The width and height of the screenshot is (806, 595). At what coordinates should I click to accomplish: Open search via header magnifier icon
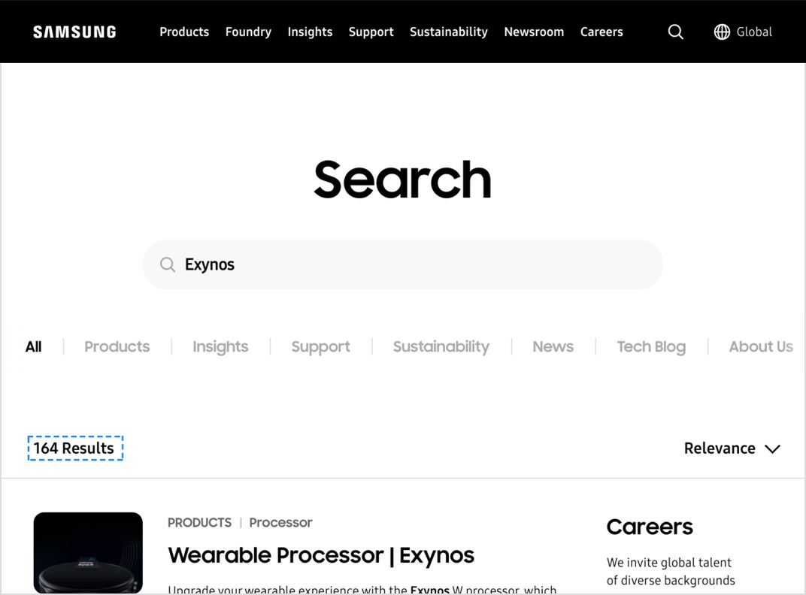[x=675, y=32]
